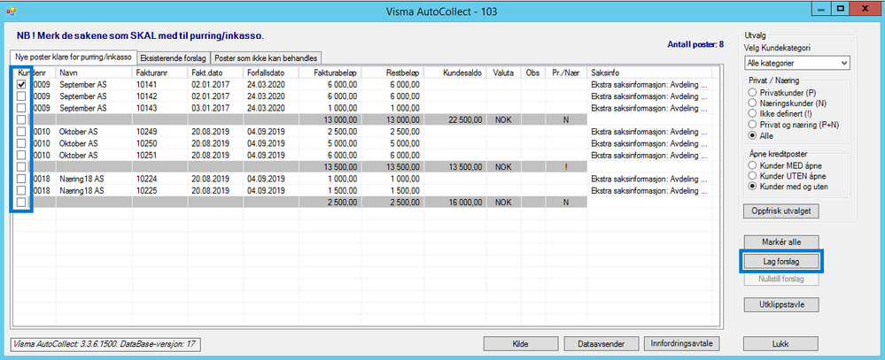Close the window with Lukk button

[781, 344]
